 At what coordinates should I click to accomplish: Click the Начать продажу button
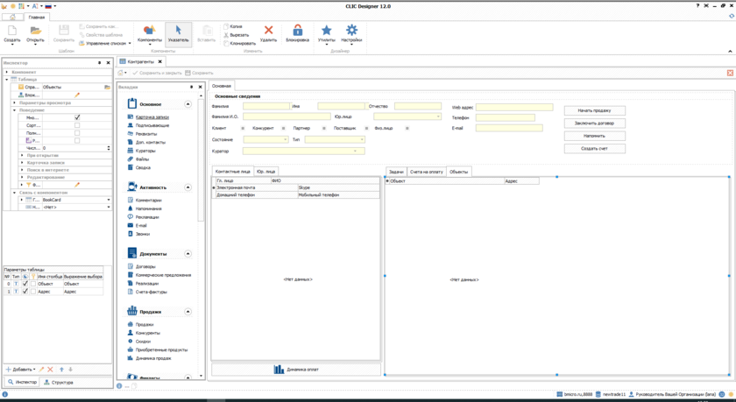tap(595, 110)
